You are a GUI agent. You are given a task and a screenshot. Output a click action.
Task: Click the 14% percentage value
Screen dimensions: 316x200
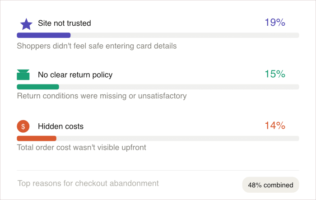[274, 126]
